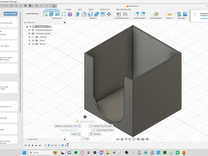Open the ZUSAMMENFÜGEN dropdown menu
The image size is (208, 156).
122,18
